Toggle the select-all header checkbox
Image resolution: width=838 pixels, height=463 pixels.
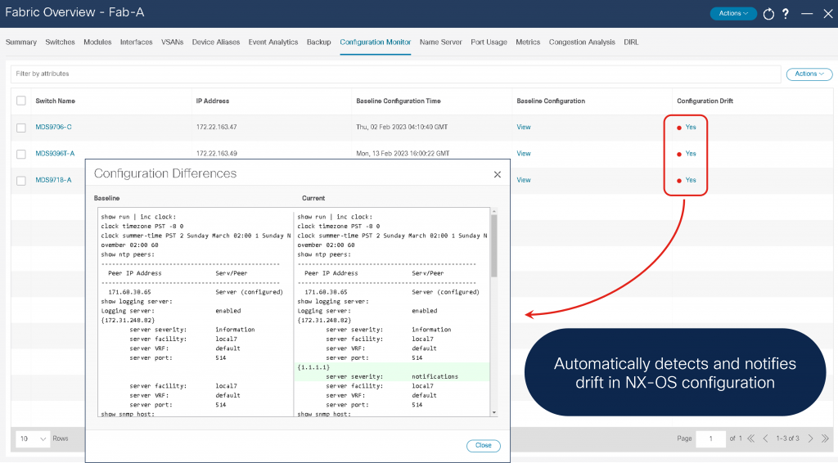coord(20,101)
